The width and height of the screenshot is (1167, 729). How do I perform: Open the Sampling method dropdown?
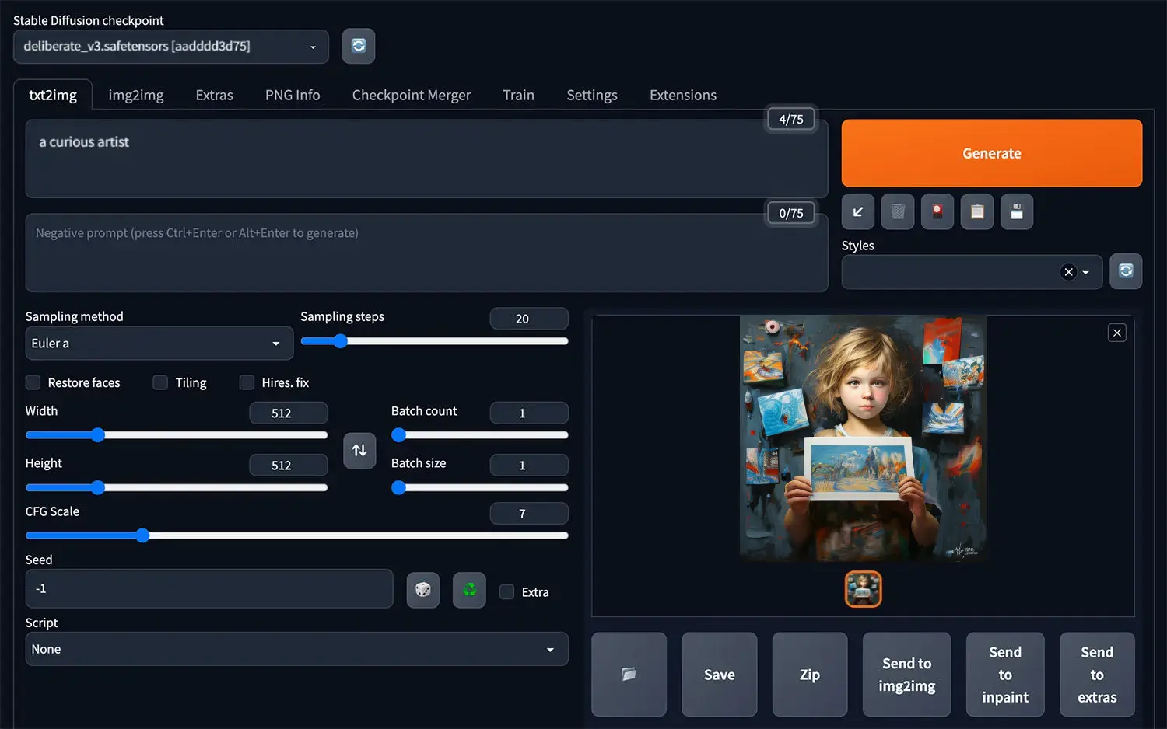tap(159, 344)
